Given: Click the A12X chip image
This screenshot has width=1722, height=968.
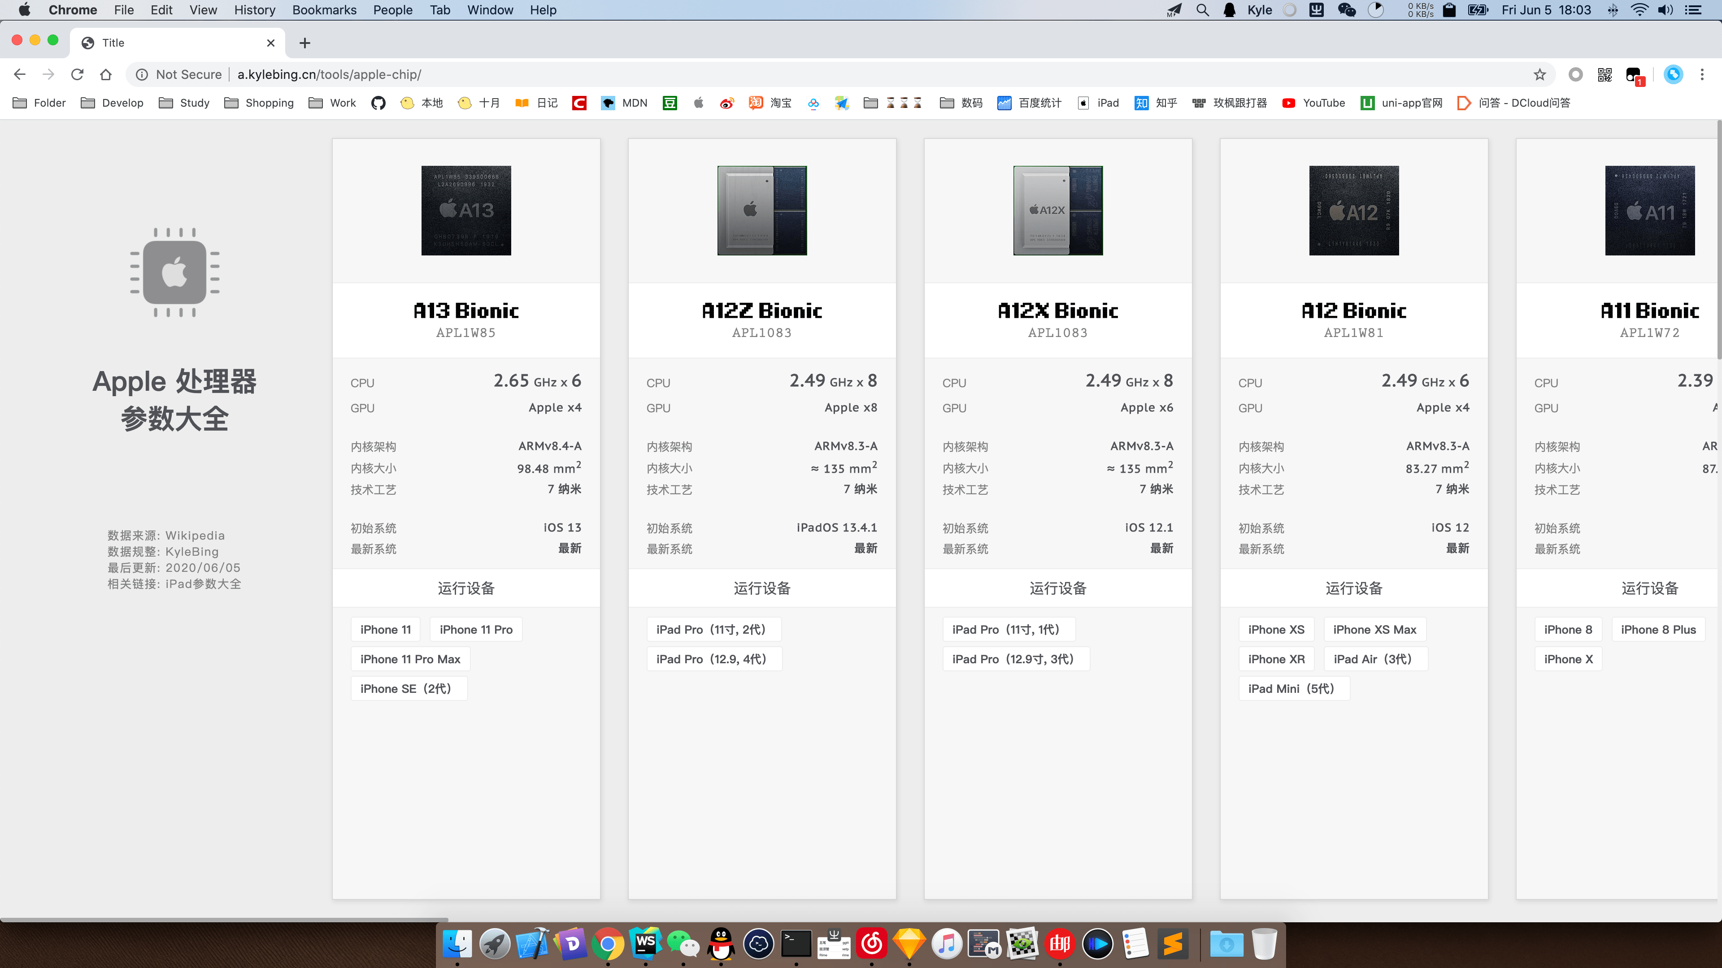Looking at the screenshot, I should click(x=1058, y=211).
